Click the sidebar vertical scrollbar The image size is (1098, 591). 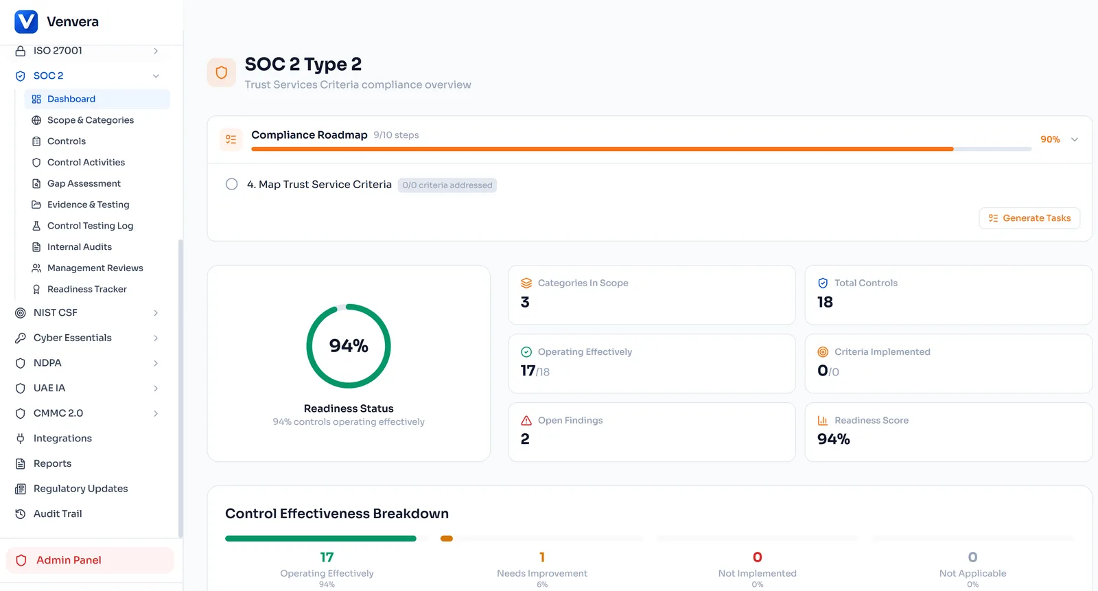click(180, 389)
